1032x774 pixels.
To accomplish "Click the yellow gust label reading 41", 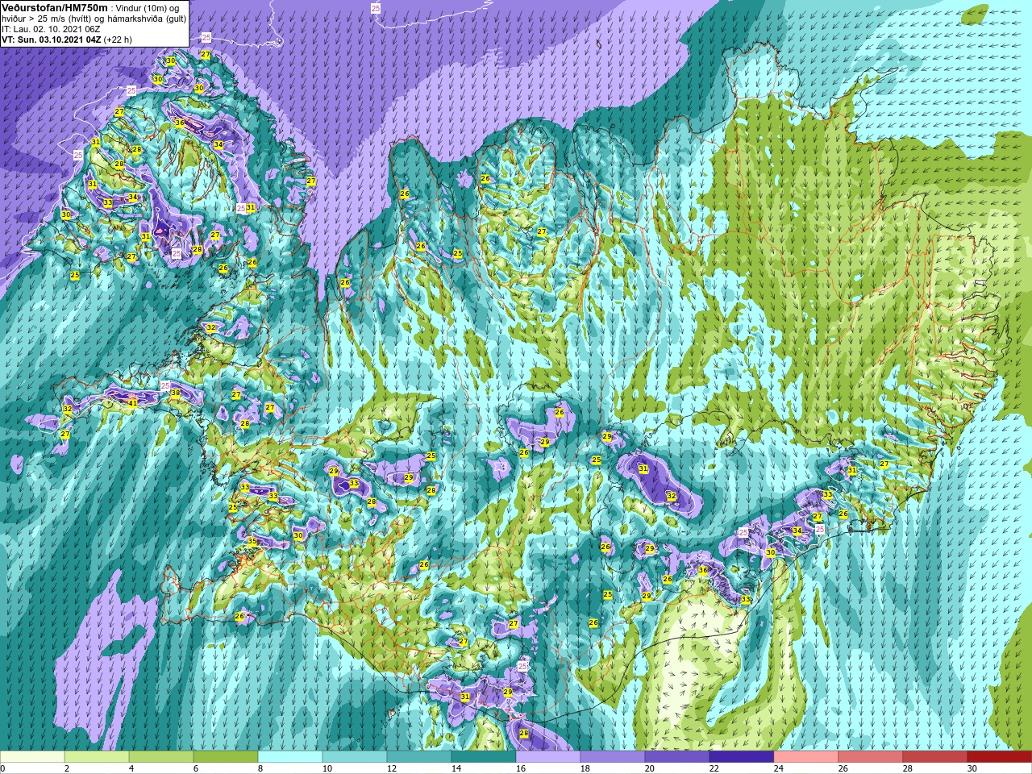I will (x=133, y=402).
